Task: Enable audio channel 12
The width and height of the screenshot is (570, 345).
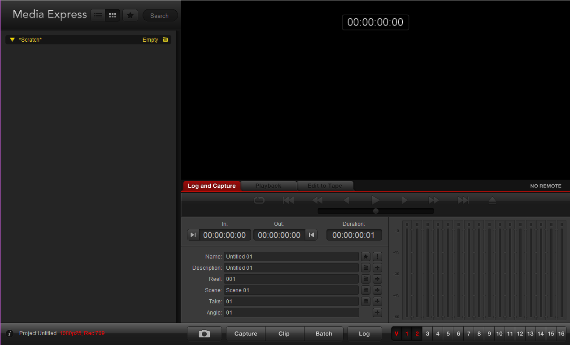Action: pyautogui.click(x=520, y=334)
